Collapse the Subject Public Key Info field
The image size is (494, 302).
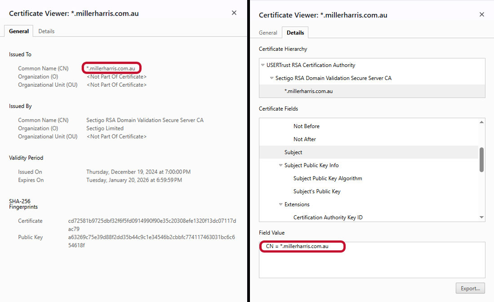(x=280, y=165)
